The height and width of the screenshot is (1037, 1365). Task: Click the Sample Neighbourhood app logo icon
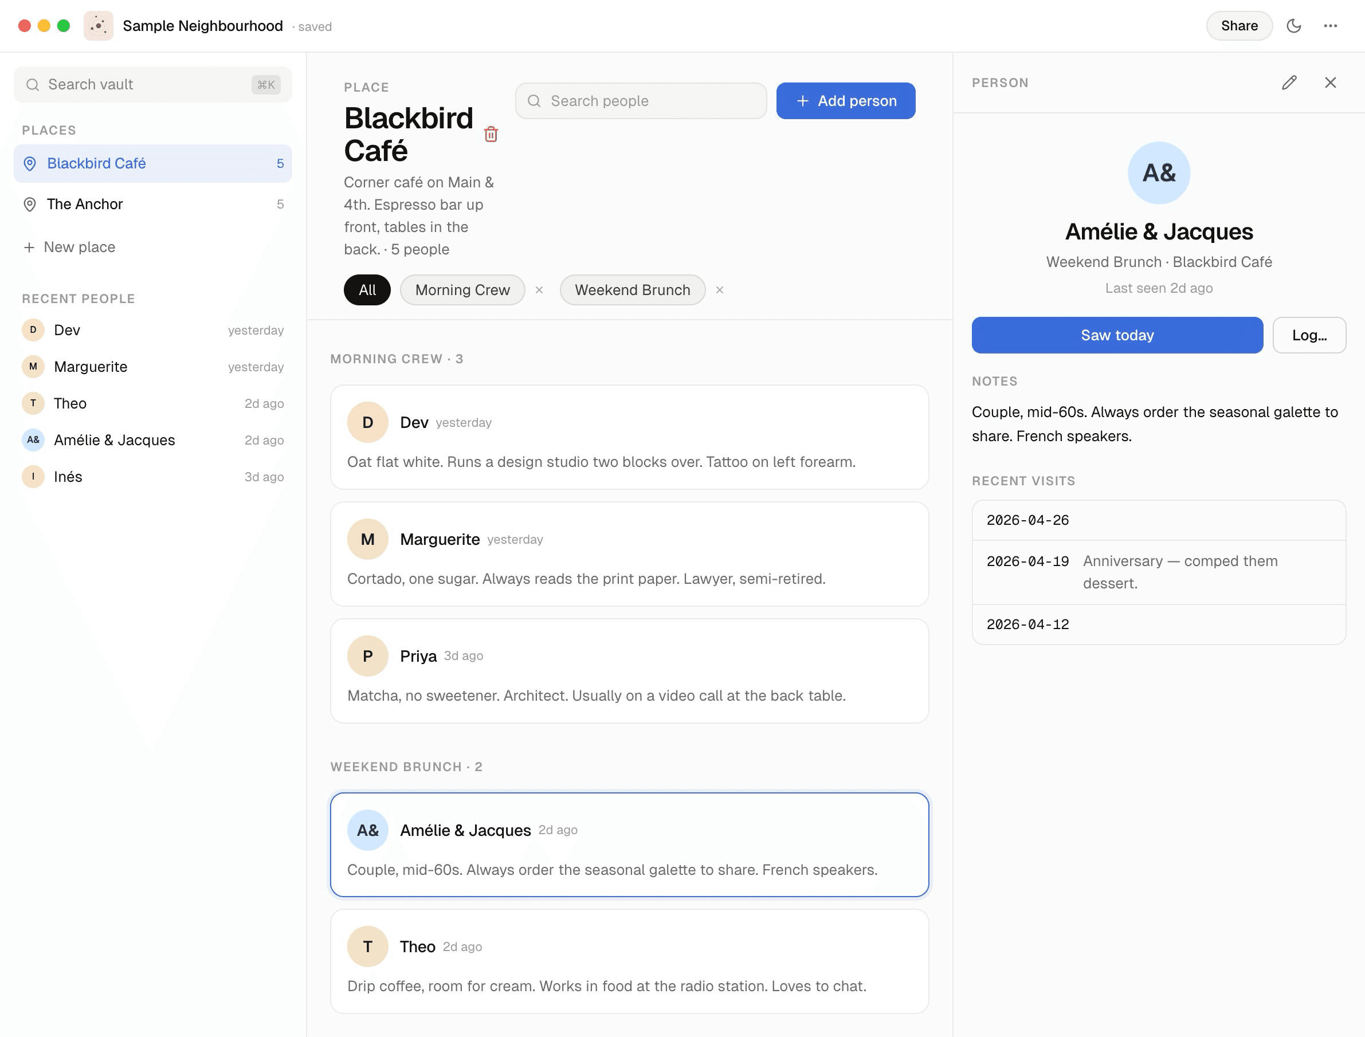pyautogui.click(x=98, y=26)
